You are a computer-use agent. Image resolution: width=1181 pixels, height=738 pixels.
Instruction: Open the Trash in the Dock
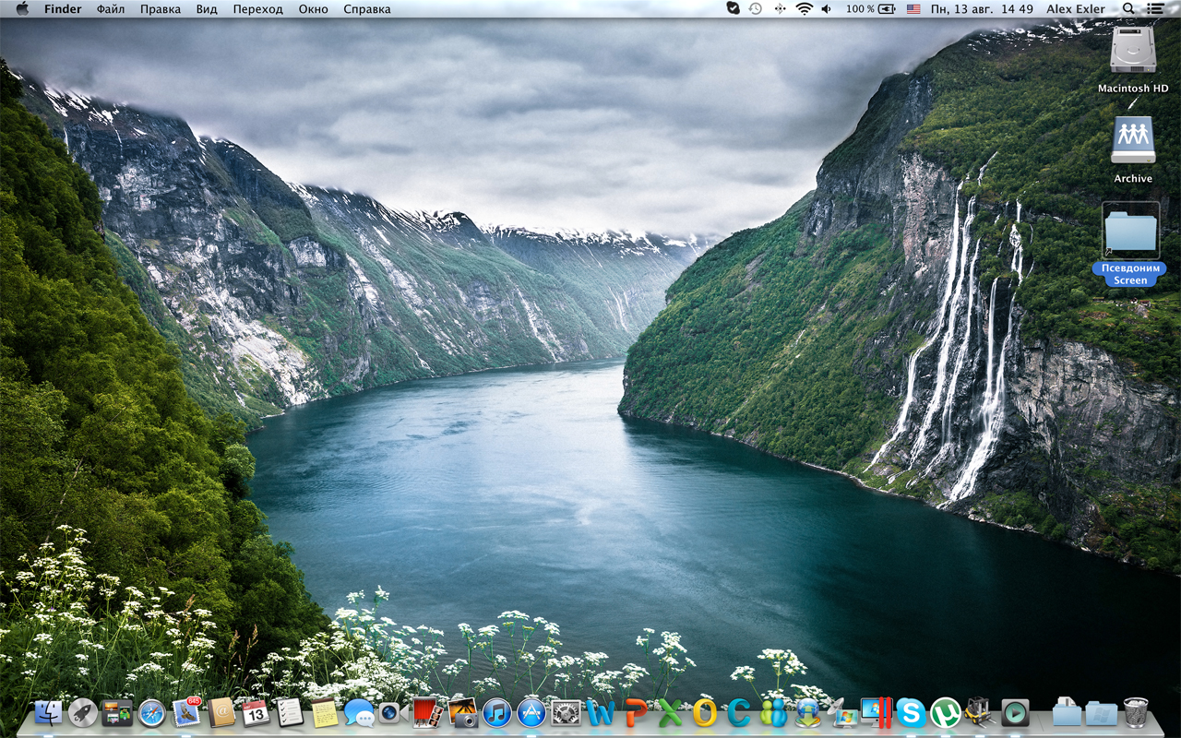point(1136,712)
